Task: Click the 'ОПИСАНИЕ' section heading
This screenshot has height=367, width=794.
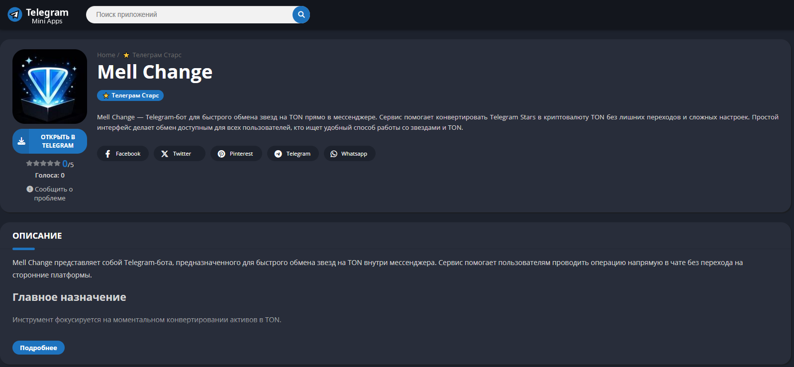Action: point(37,236)
